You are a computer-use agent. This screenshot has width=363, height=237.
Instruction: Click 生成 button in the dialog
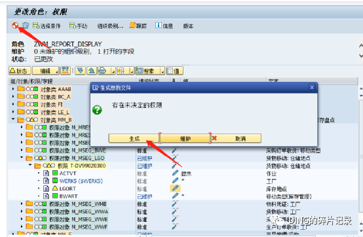[134, 139]
